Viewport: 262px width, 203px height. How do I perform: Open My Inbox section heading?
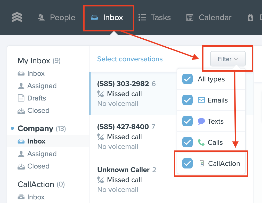coord(39,61)
